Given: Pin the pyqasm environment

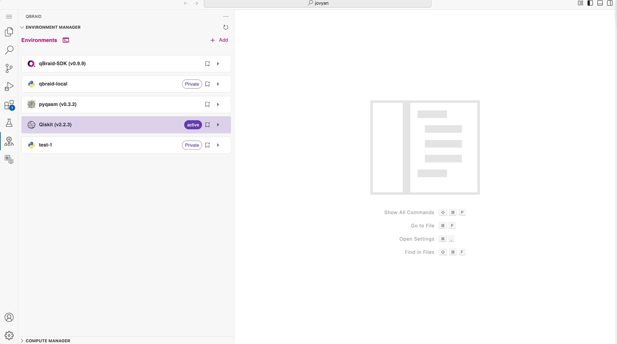Looking at the screenshot, I should pos(207,104).
